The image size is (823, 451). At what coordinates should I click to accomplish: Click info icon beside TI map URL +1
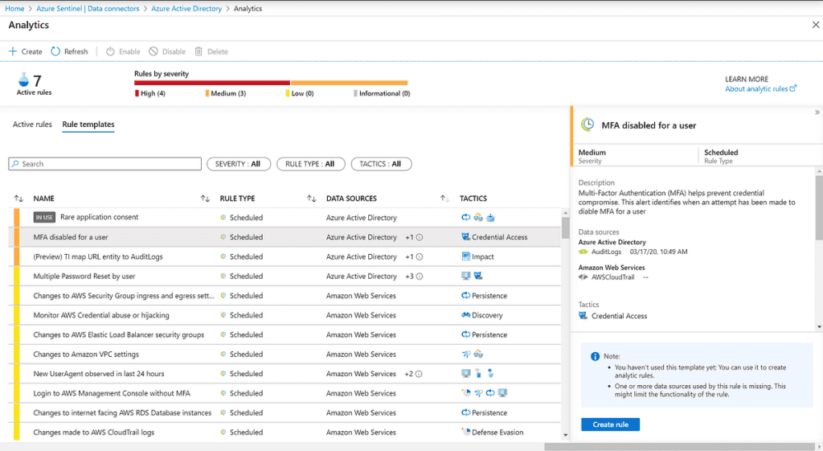click(x=420, y=256)
